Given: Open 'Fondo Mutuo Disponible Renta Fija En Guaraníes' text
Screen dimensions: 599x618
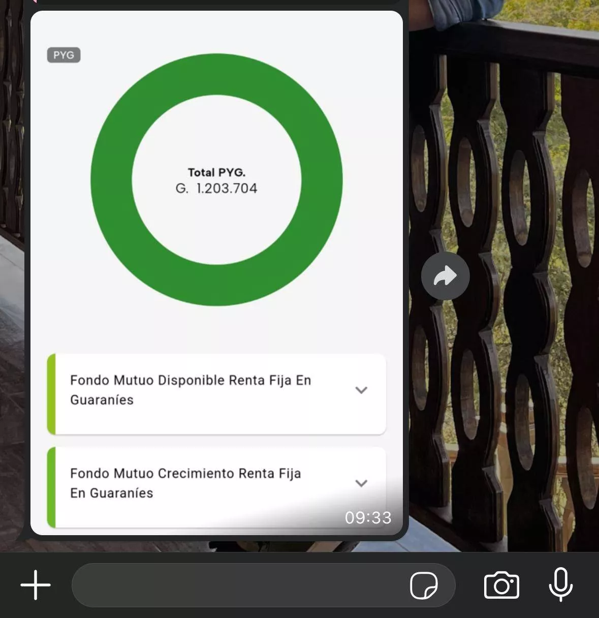Looking at the screenshot, I should [191, 390].
